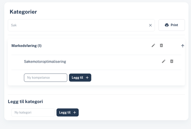Select the Søkemotoroptimalisering competence row
Image resolution: width=191 pixels, height=129 pixels.
[x=96, y=62]
